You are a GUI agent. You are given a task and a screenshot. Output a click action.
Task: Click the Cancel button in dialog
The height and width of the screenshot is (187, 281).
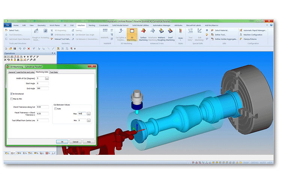tap(75, 142)
